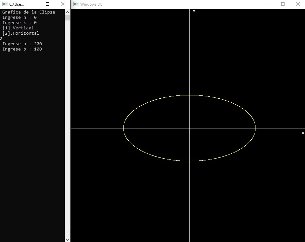Viewport: 305px width, 242px height.
Task: Close the Windows BGI window
Action: tap(298, 4)
